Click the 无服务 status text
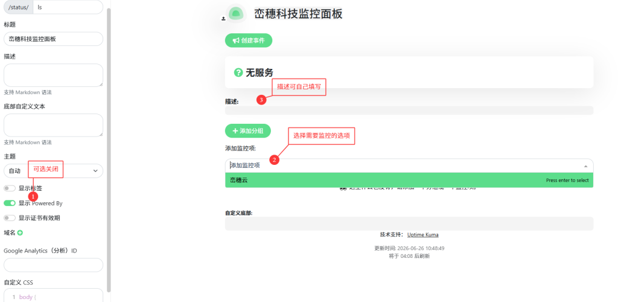618x302 pixels. click(260, 72)
